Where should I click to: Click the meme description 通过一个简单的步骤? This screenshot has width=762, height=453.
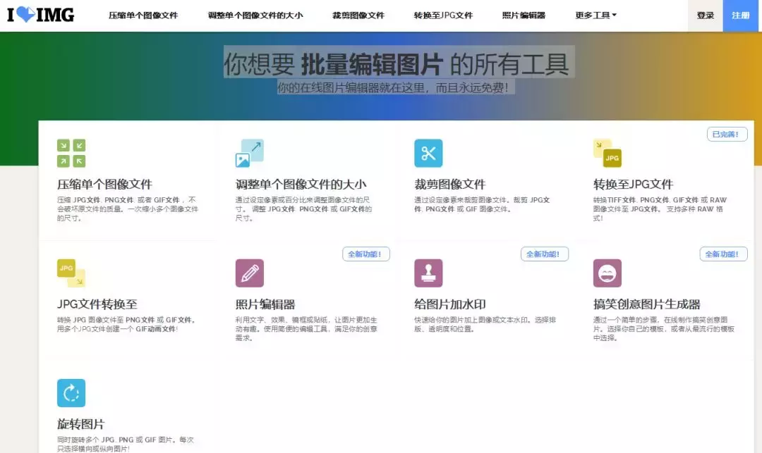663,329
